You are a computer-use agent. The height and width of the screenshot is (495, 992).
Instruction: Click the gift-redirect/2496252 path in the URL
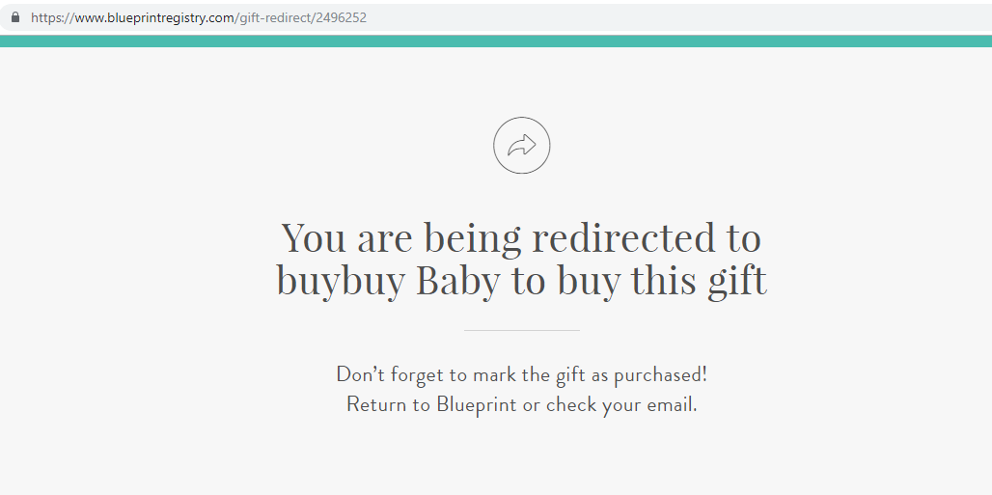[303, 17]
